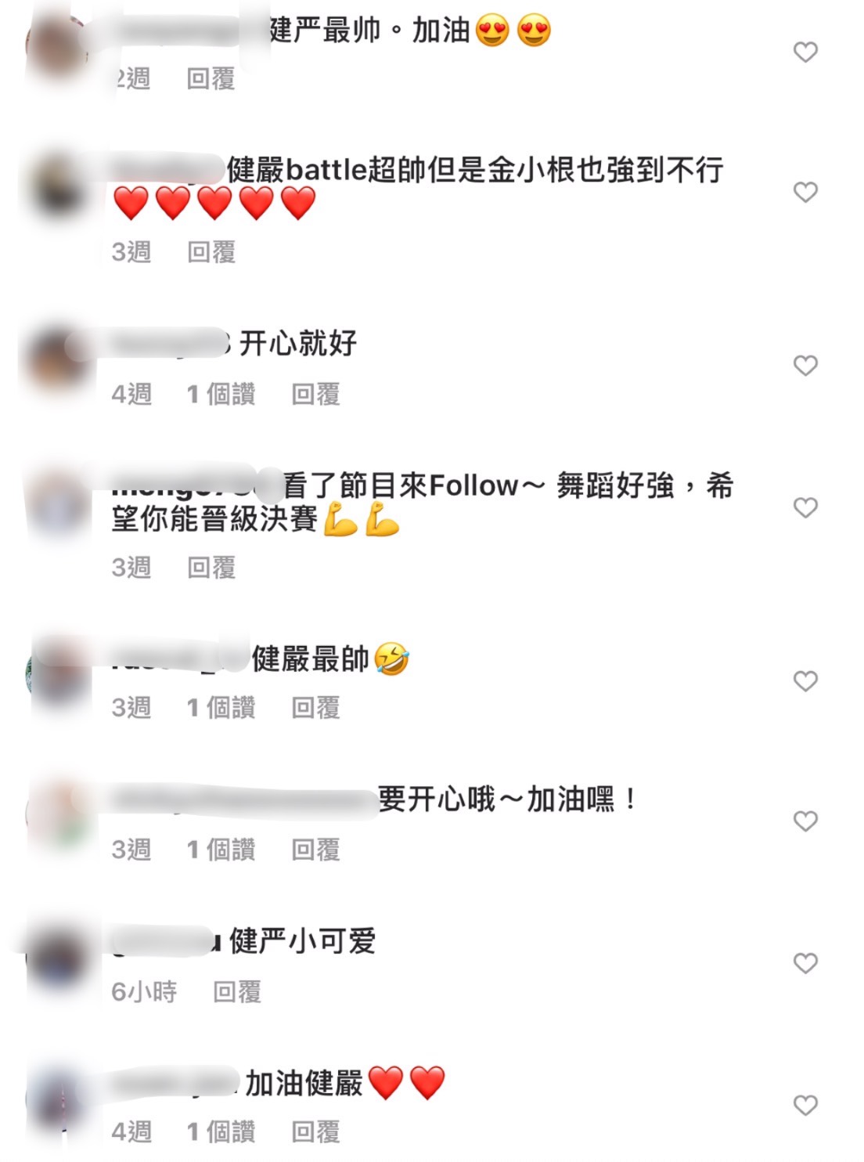Reply to the 希望你能晉級決賽 comment

[x=211, y=568]
